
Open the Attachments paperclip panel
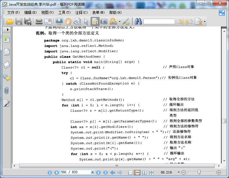click(x=7, y=90)
